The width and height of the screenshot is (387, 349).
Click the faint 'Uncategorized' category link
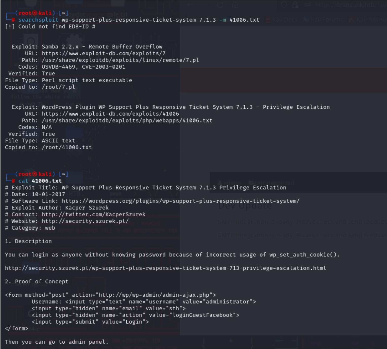point(272,183)
